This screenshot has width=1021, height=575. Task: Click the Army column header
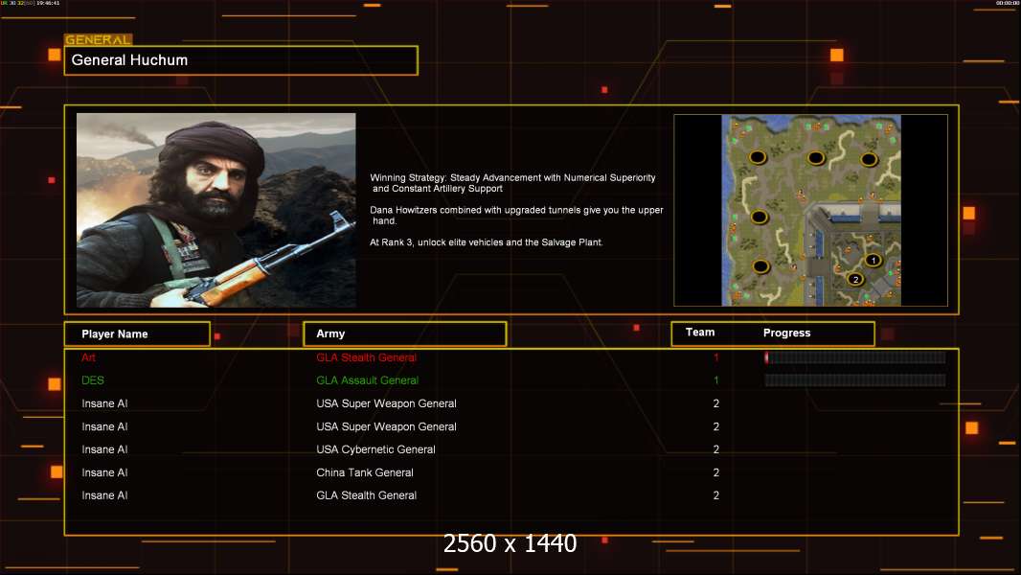(x=404, y=334)
